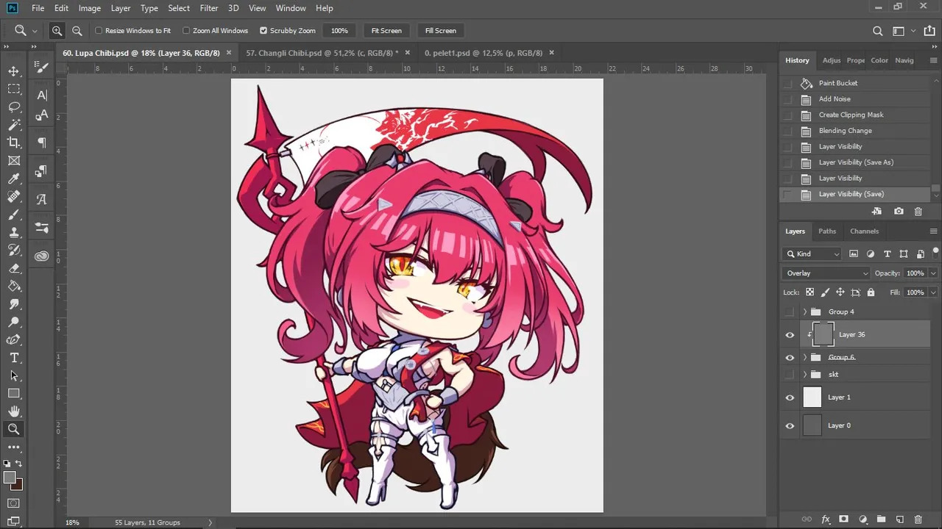Select the Eyedropper tool
This screenshot has height=529, width=942.
coord(13,179)
